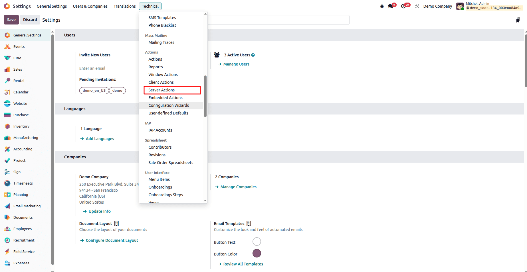Switch to Users & Companies
This screenshot has width=527, height=272.
90,6
